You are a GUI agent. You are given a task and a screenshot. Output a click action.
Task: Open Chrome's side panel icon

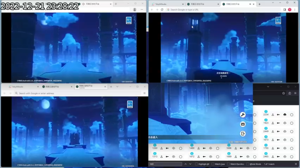pyautogui.click(x=285, y=10)
